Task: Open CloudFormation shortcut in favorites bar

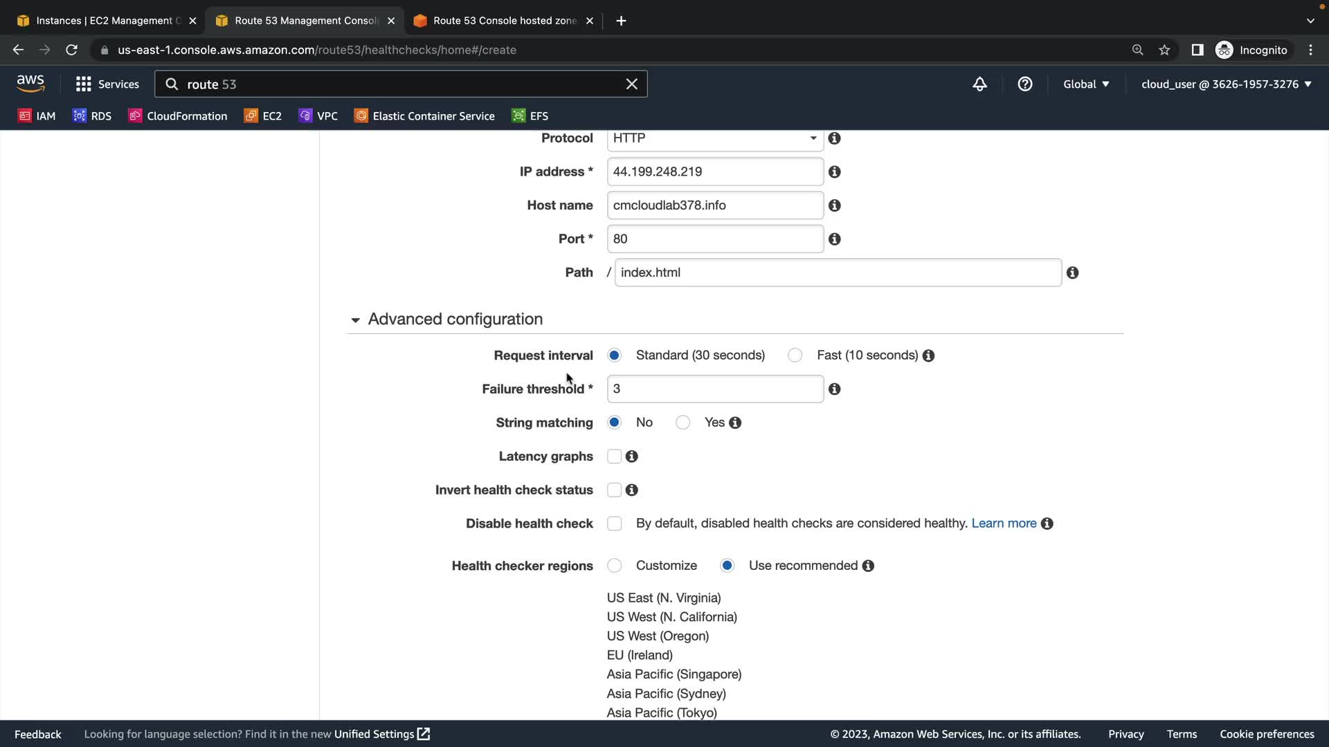Action: [x=178, y=116]
